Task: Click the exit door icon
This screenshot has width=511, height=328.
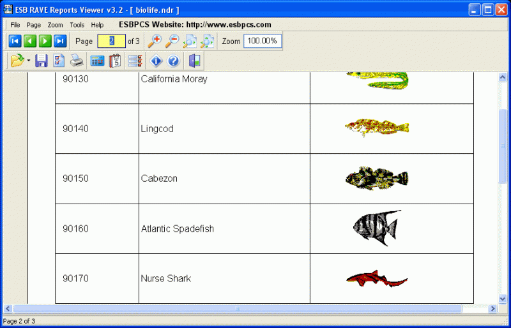Action: coord(195,61)
